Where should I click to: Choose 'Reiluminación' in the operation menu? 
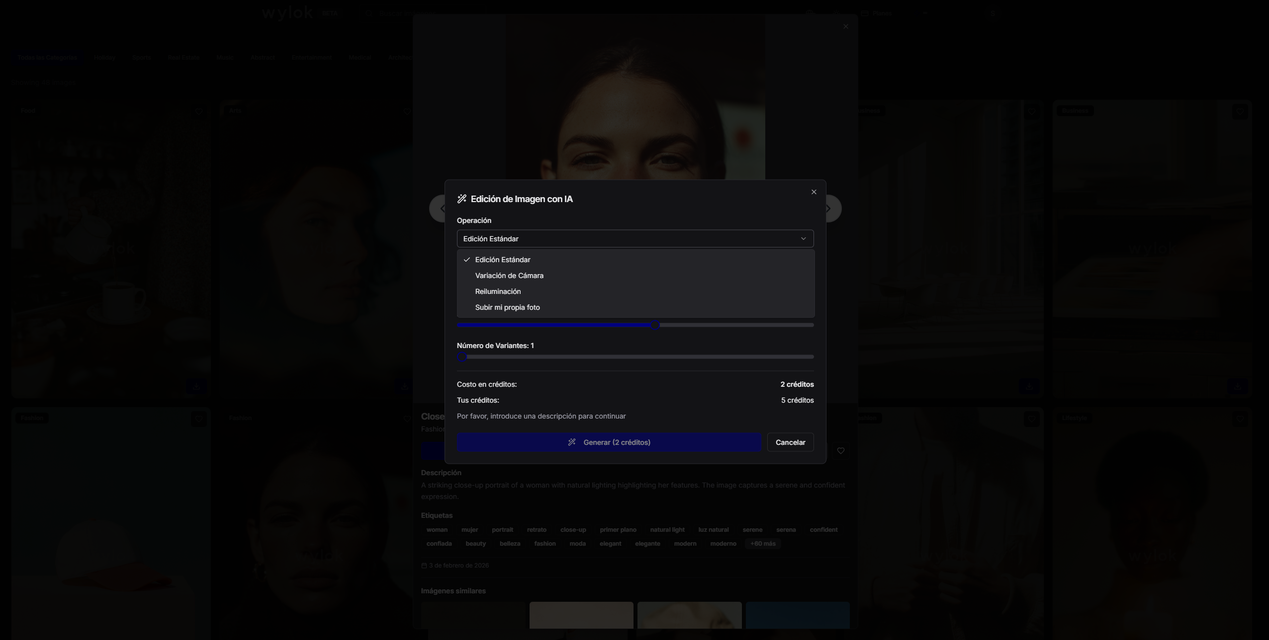[x=497, y=291]
